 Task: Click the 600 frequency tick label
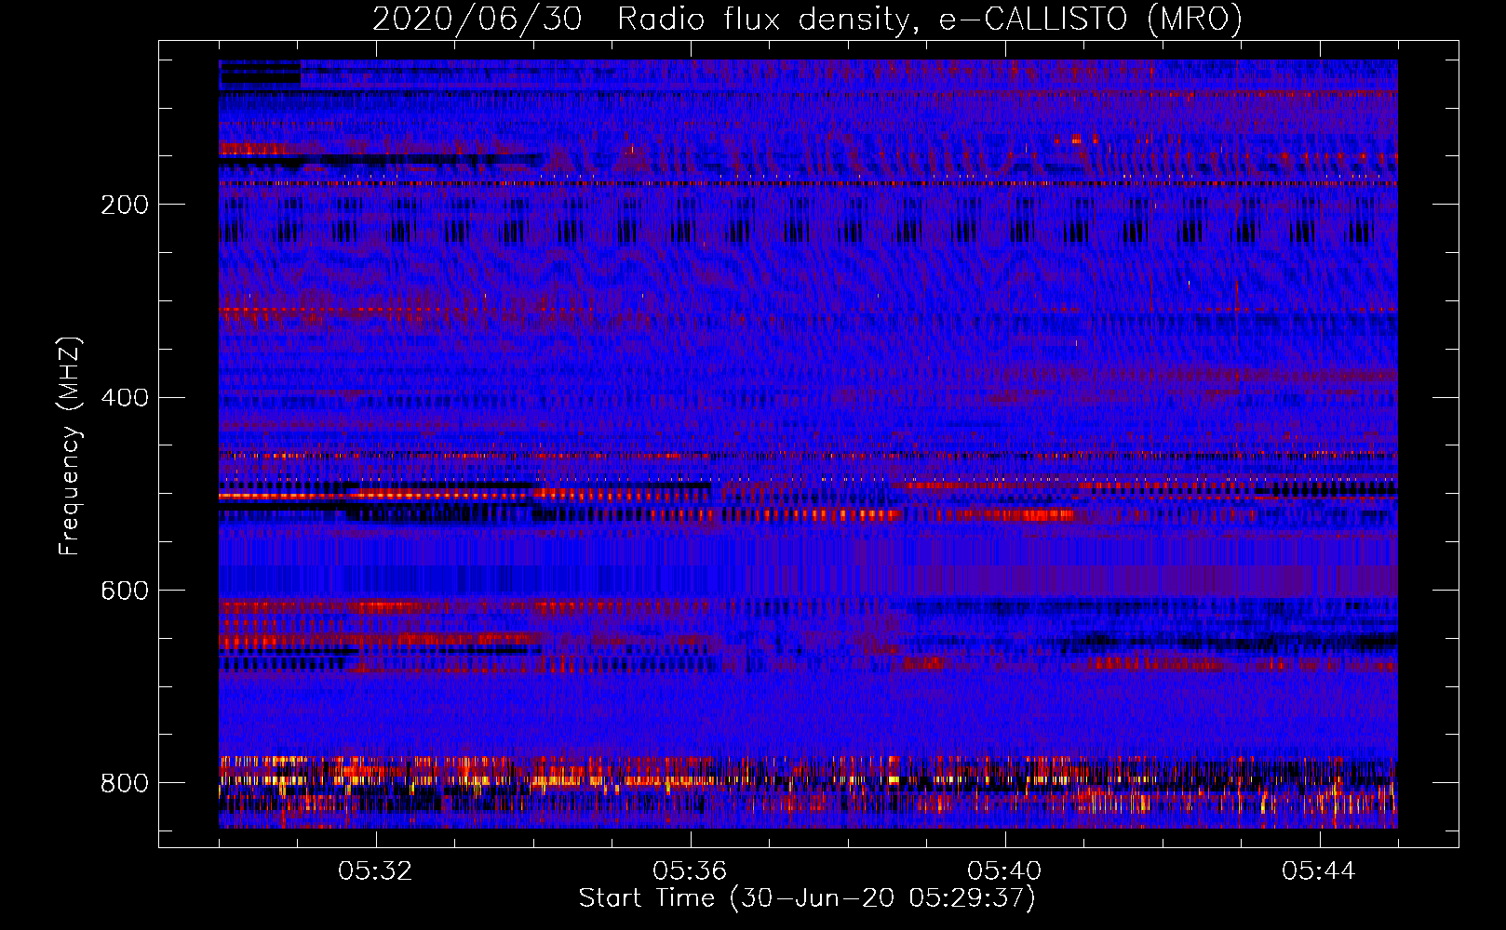125,591
